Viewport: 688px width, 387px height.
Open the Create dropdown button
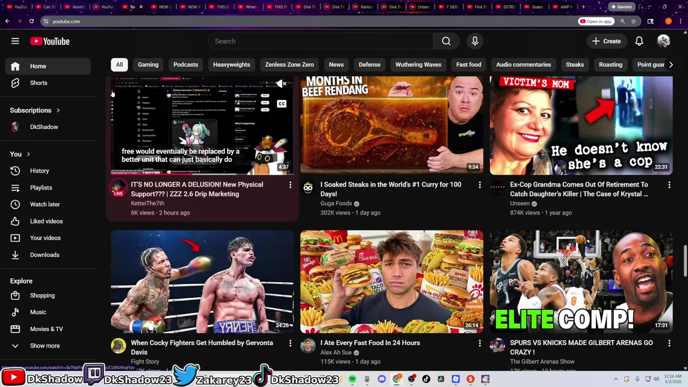[x=606, y=41]
